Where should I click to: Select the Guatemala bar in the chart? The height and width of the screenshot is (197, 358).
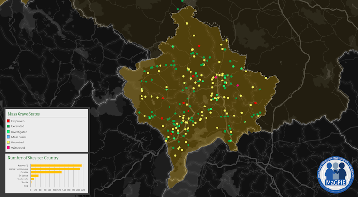click(32, 179)
